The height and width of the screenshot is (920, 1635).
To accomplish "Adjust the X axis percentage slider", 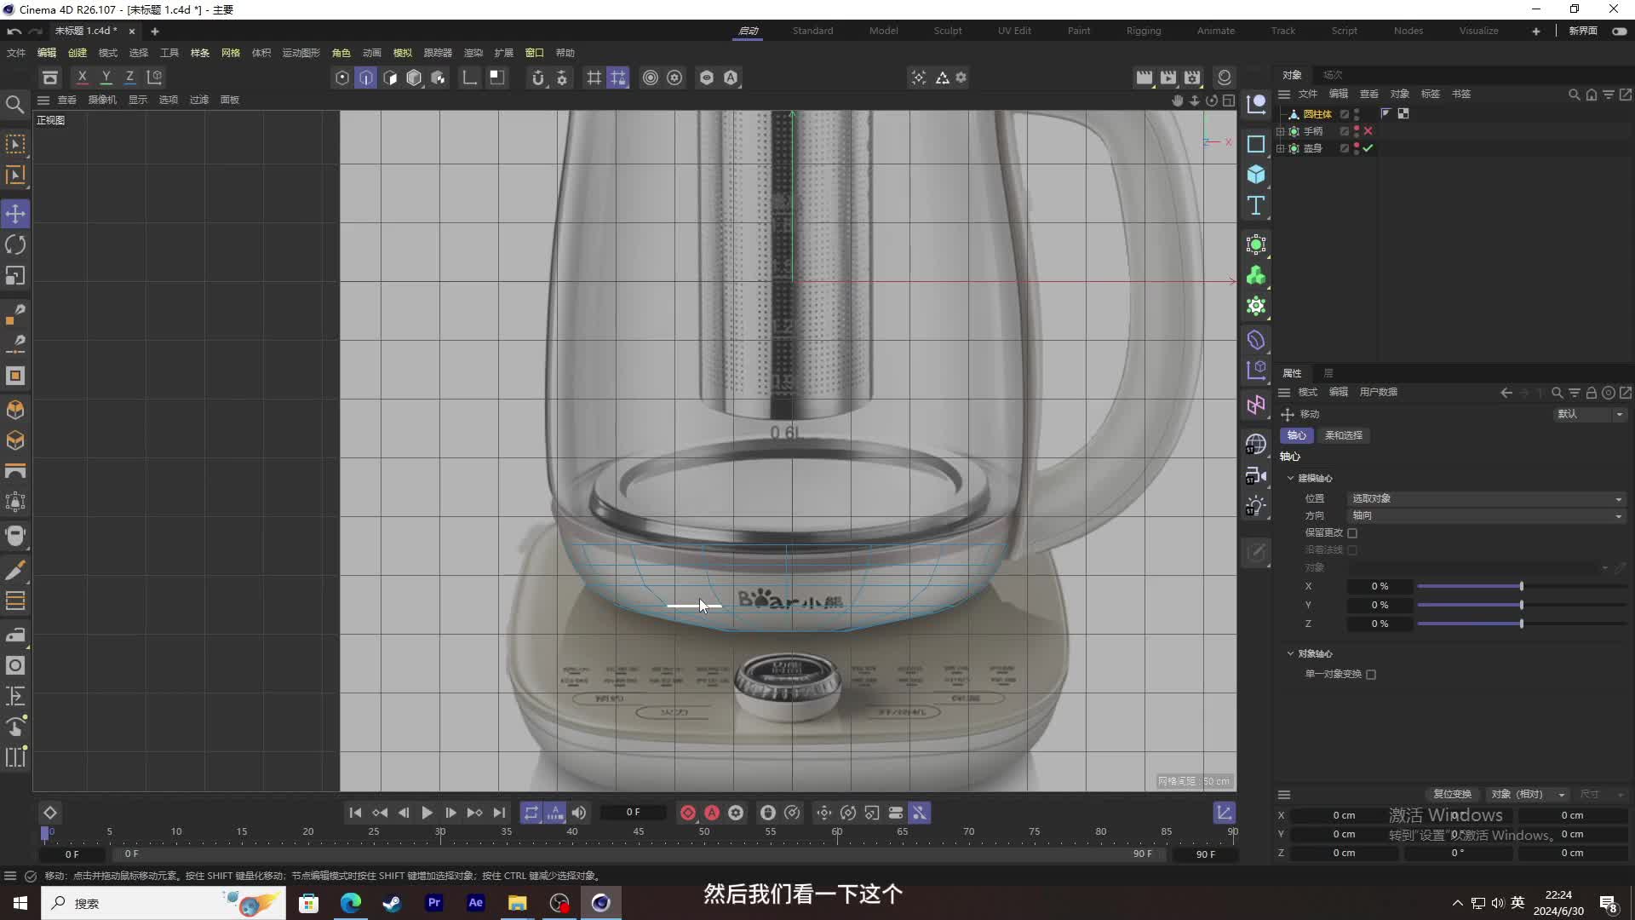I will click(1522, 586).
